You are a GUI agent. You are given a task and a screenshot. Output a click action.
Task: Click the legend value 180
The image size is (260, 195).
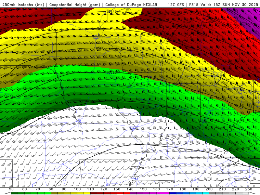(183, 189)
